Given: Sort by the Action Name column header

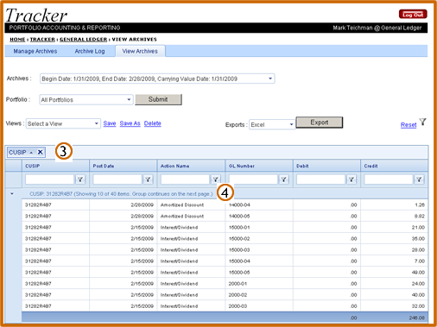Looking at the screenshot, I should [x=174, y=167].
